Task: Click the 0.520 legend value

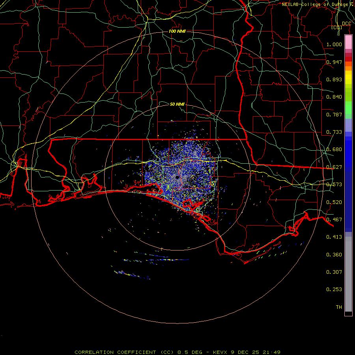Action: pyautogui.click(x=334, y=202)
